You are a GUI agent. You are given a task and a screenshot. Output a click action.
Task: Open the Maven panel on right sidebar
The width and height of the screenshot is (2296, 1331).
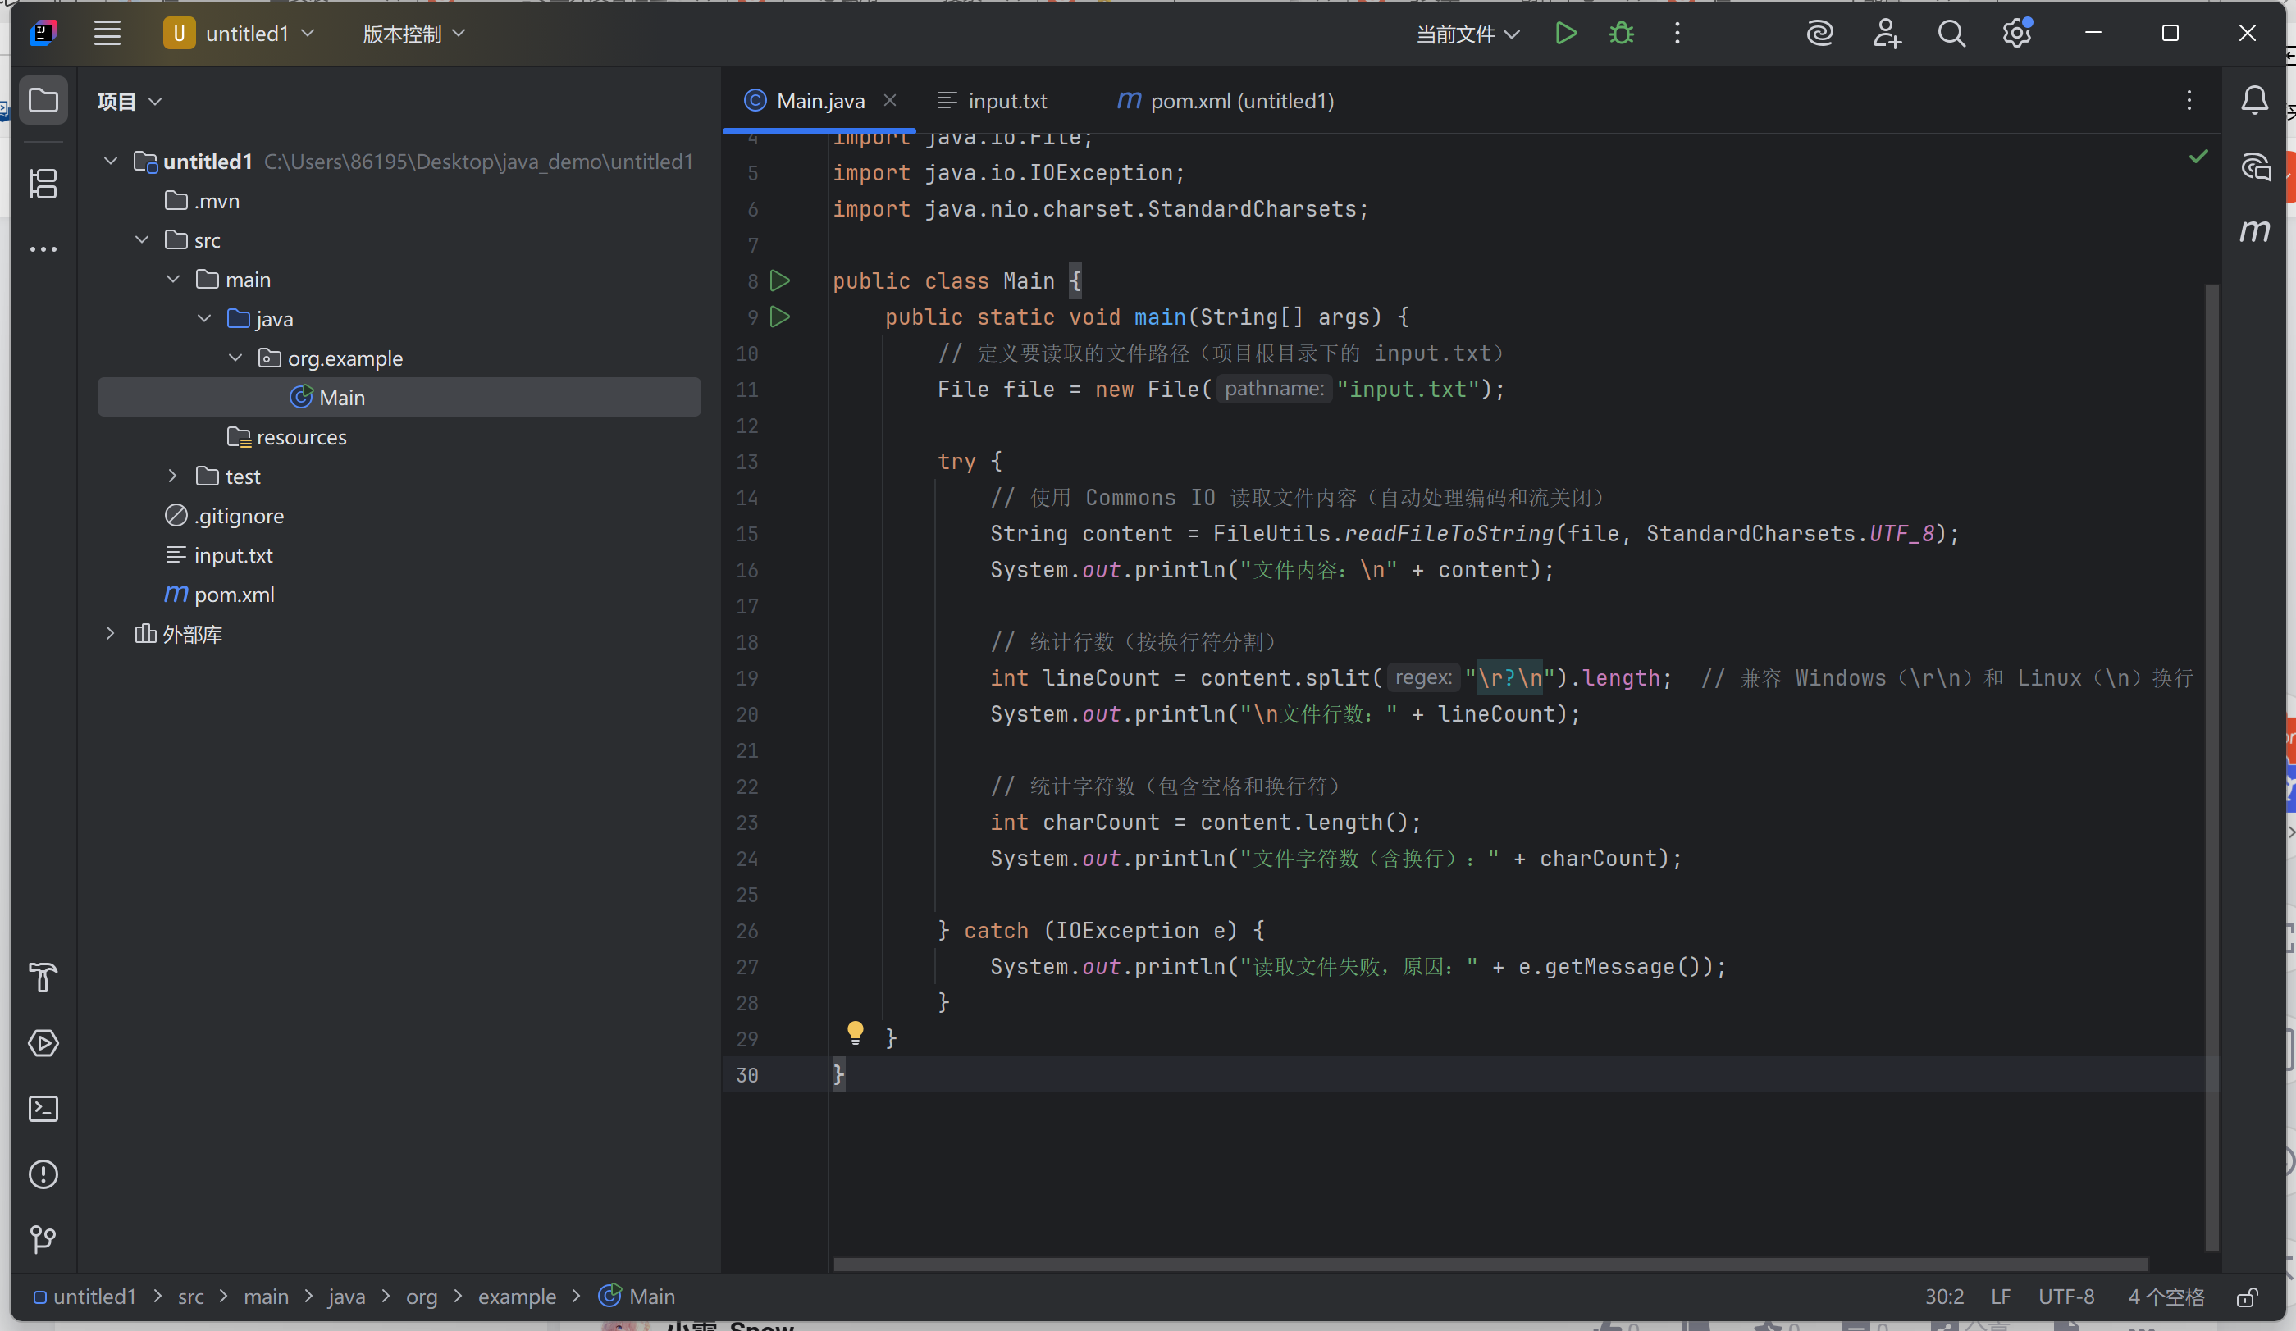[2255, 231]
